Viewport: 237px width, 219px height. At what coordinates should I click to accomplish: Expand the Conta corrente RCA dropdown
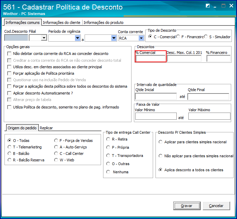(141, 38)
